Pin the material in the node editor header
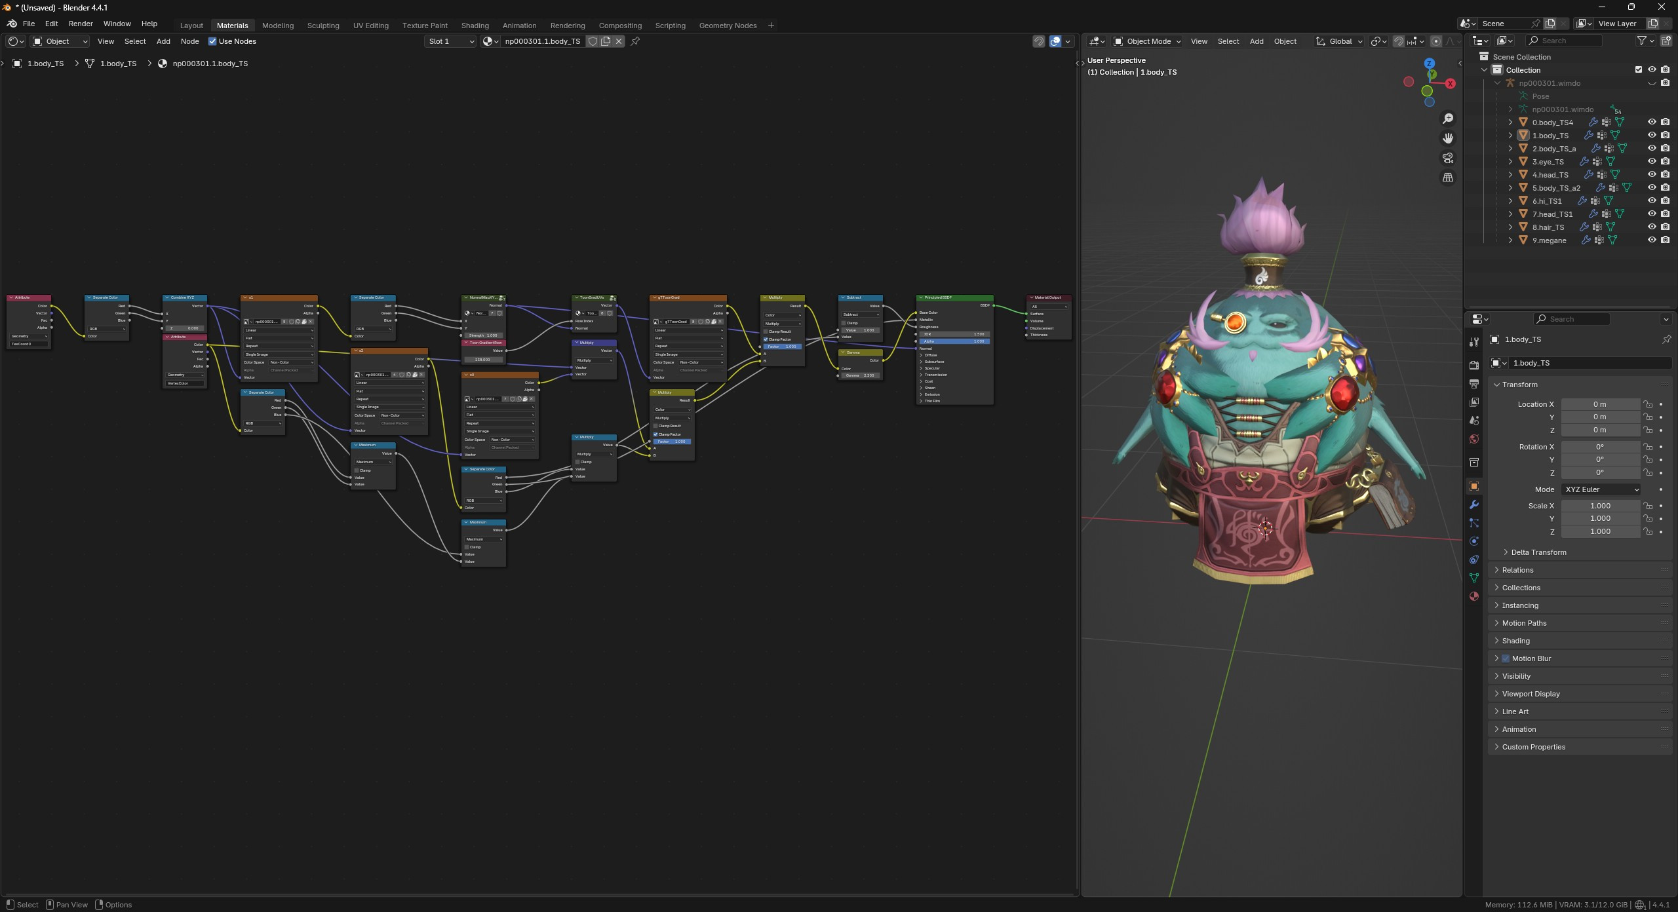 click(x=634, y=41)
